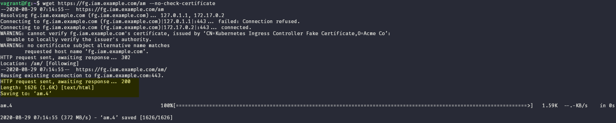Click the wget command in the prompt line
616x123 pixels.
pos(49,3)
